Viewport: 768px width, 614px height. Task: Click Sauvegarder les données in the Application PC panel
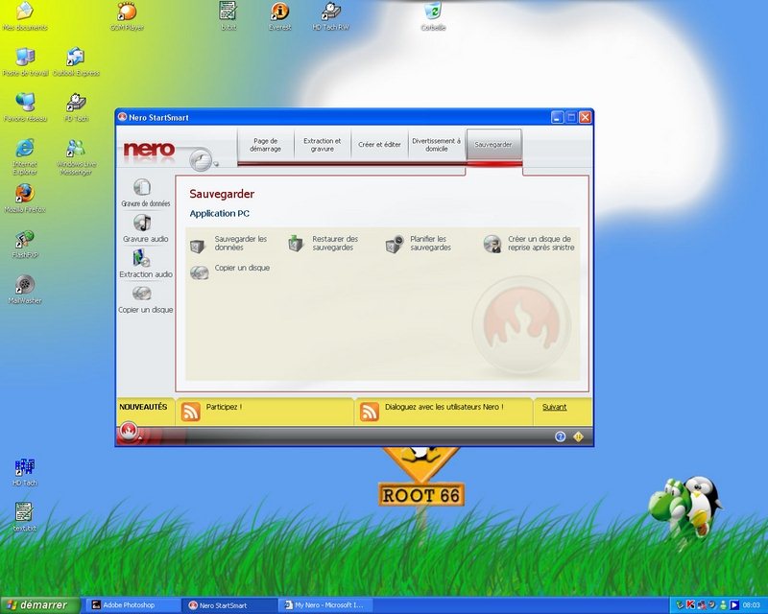tap(228, 244)
